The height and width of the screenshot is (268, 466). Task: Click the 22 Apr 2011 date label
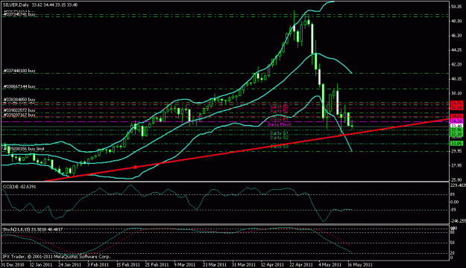click(x=301, y=264)
